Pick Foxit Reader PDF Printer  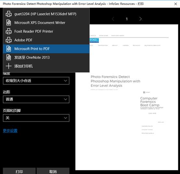[x=46, y=31]
